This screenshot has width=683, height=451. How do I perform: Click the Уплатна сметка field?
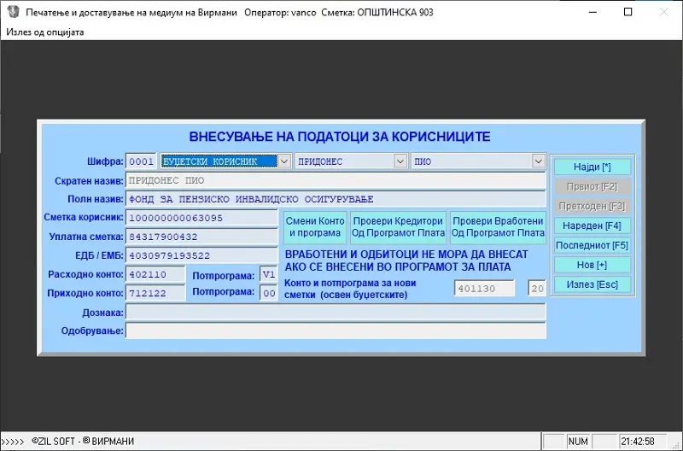tap(201, 237)
